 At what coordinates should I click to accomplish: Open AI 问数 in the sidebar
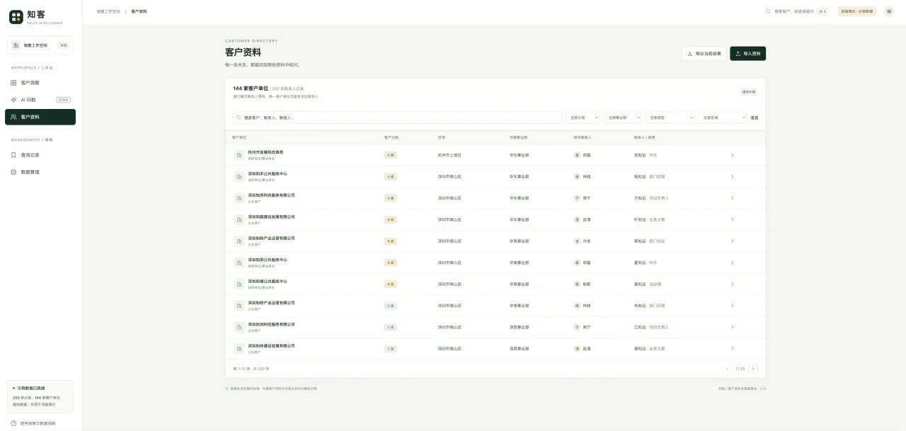pos(40,100)
